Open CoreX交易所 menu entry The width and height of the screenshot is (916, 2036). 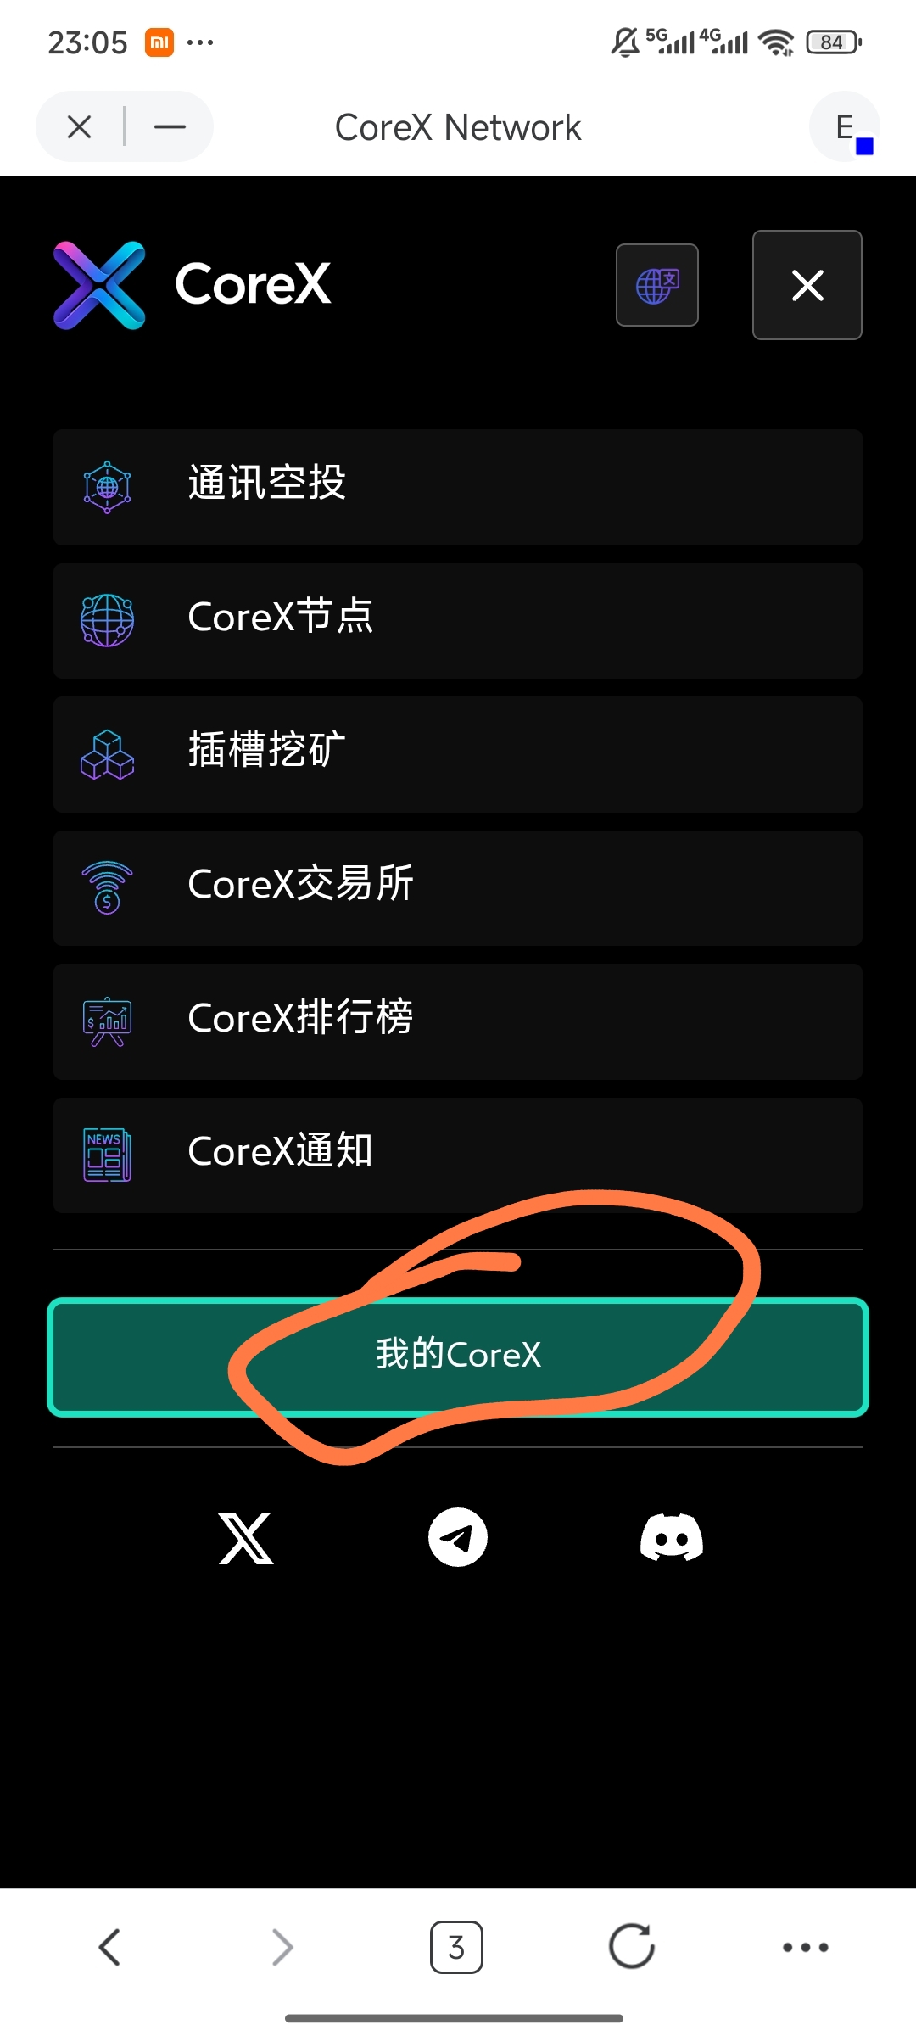(458, 888)
